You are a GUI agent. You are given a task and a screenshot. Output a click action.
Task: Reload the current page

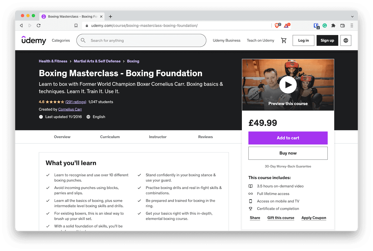click(39, 25)
